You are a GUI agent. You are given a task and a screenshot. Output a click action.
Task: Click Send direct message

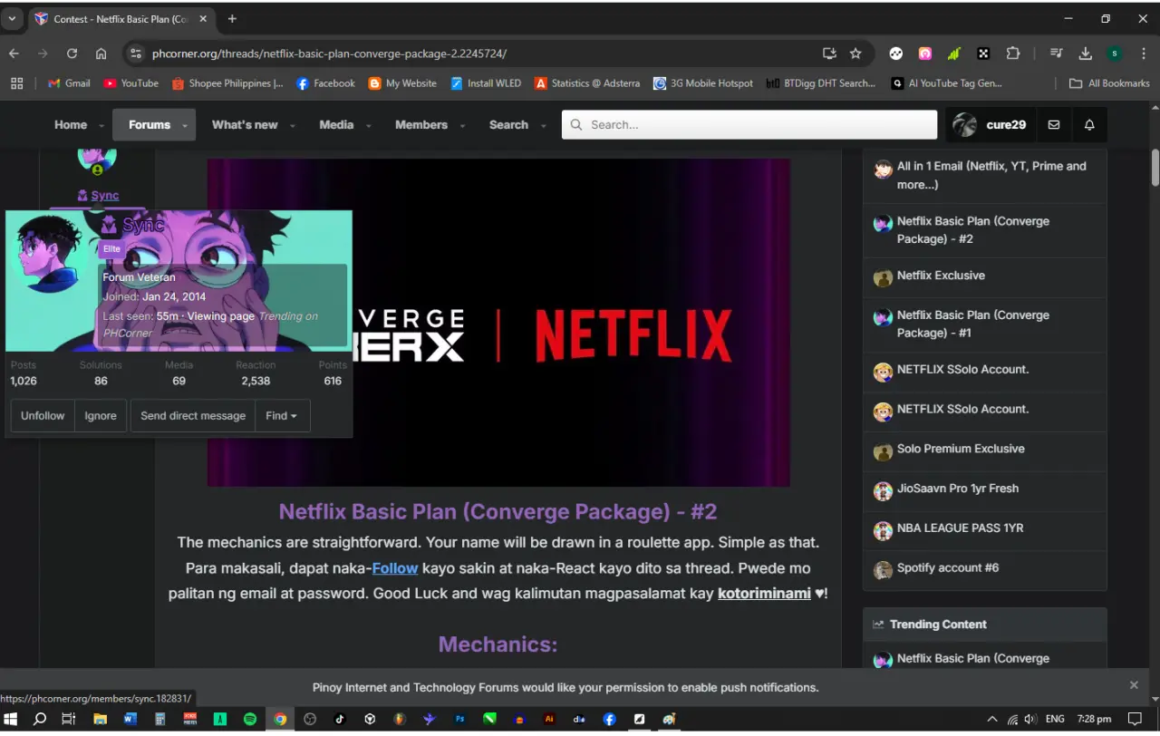click(x=193, y=416)
